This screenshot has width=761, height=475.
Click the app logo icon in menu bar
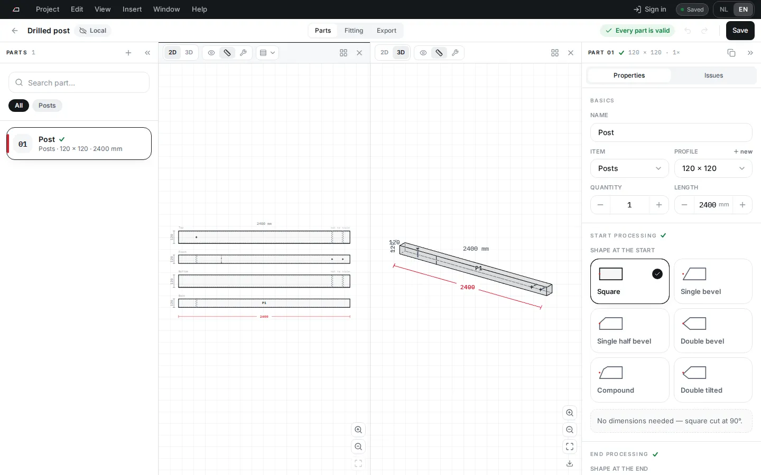click(x=16, y=9)
